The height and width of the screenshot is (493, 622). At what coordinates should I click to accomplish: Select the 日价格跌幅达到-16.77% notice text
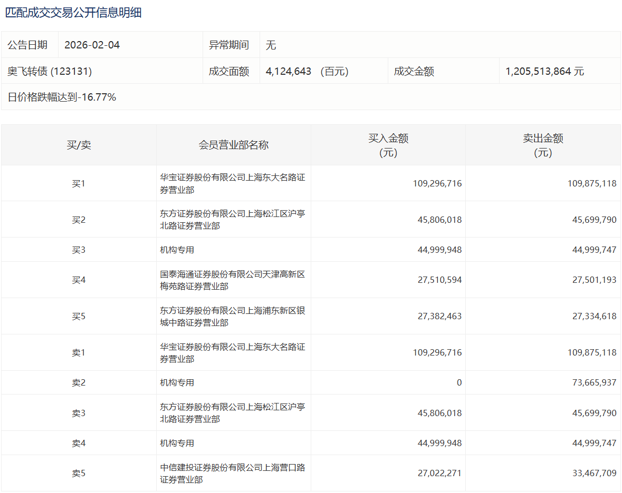62,97
